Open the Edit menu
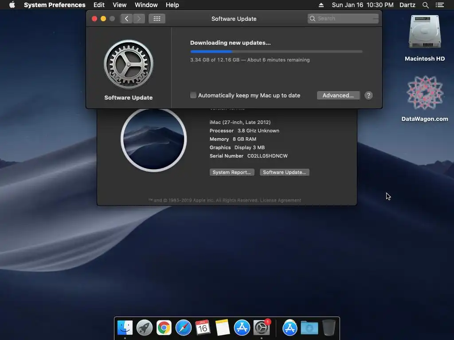Viewport: 454px width, 340px height. [x=99, y=5]
